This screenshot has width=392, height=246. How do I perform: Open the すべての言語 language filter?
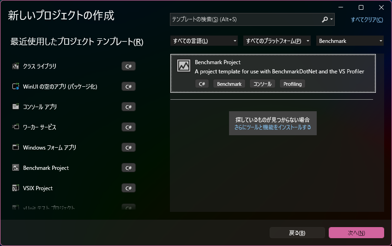click(204, 41)
